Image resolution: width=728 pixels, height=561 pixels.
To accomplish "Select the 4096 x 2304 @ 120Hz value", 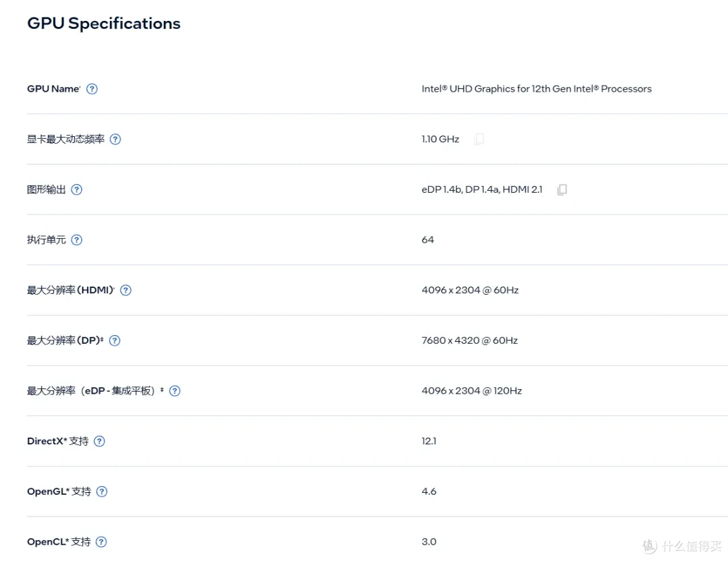I will 472,391.
